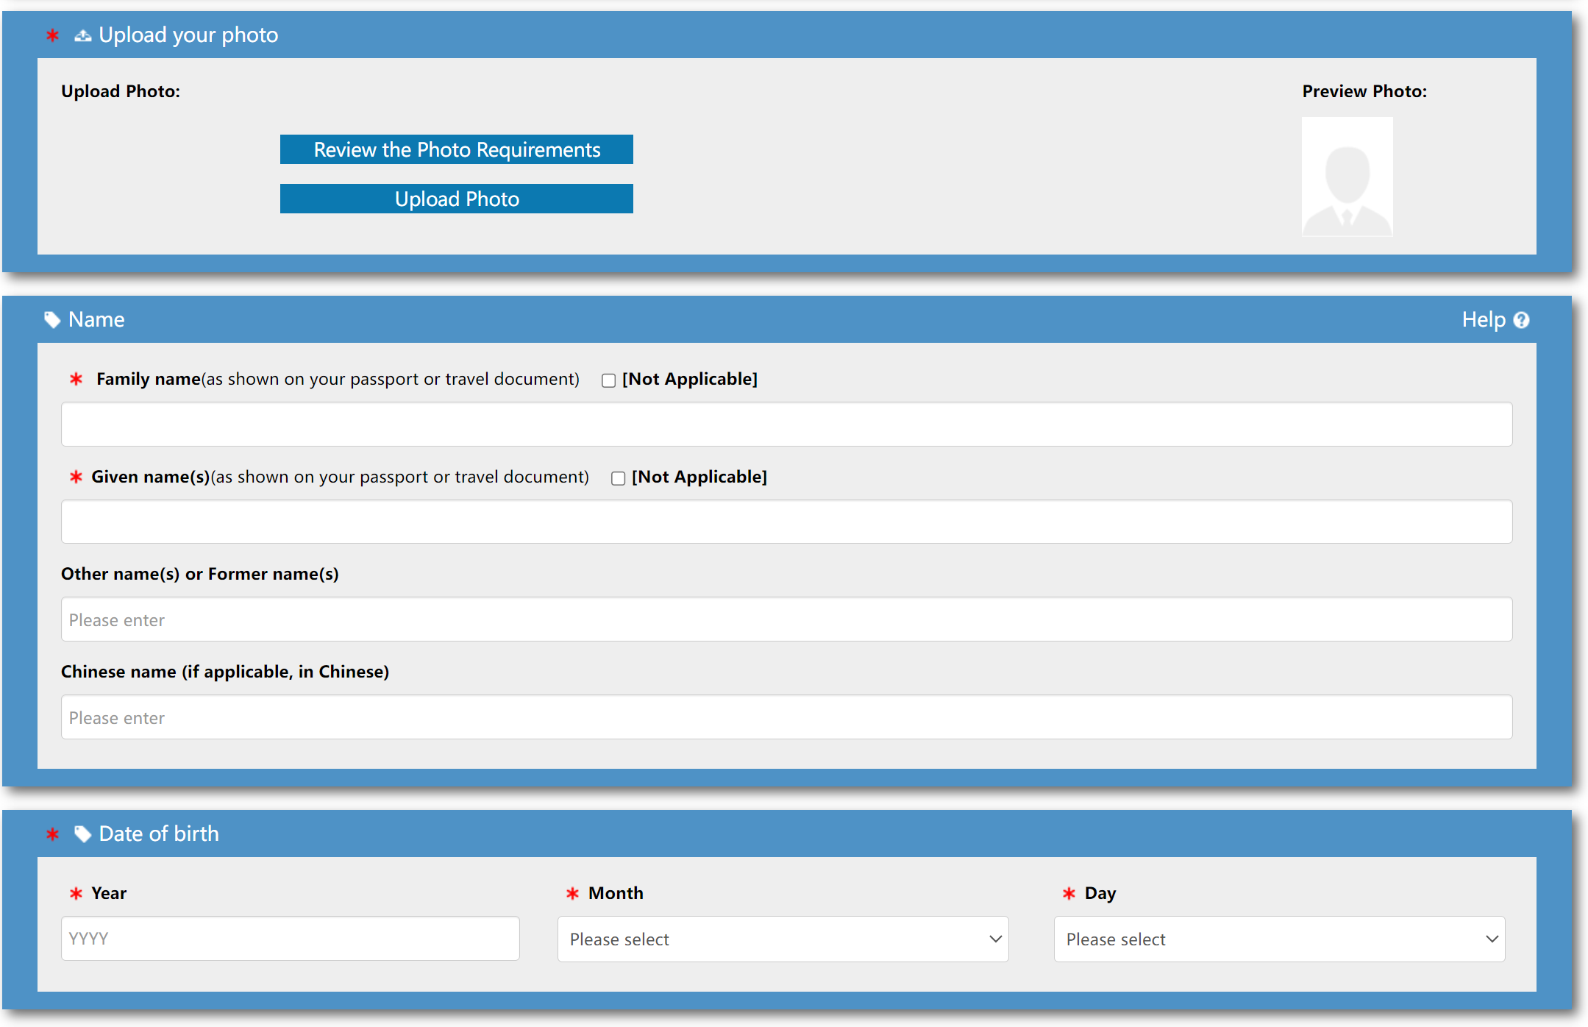Check Not Applicable for Given name(s)
Image resolution: width=1588 pixels, height=1027 pixels.
[618, 478]
